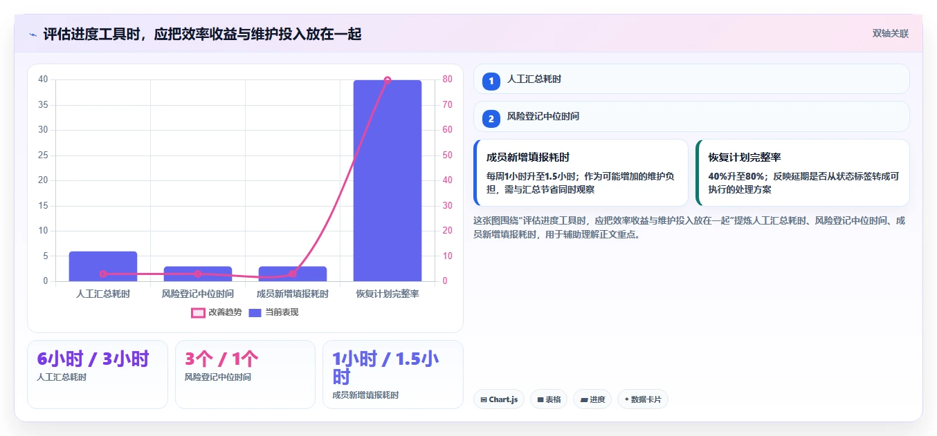Click number badge 2 in list
937x436 pixels.
pyautogui.click(x=491, y=118)
